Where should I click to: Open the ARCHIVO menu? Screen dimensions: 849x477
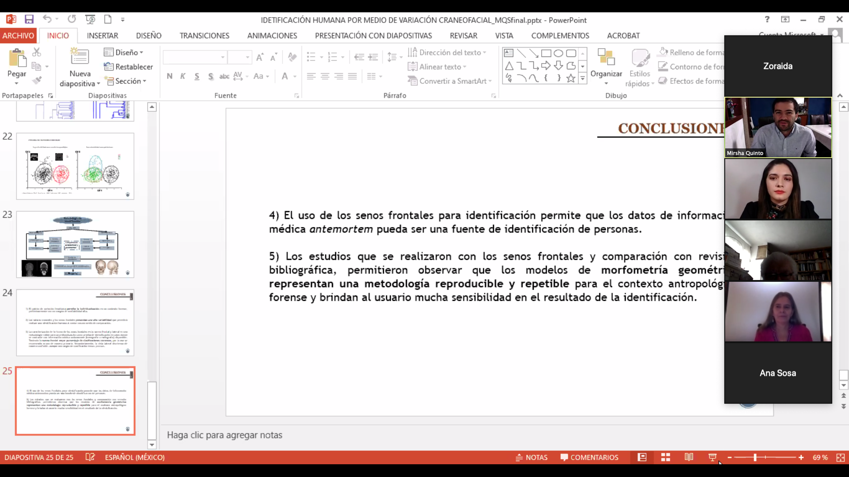pyautogui.click(x=18, y=35)
